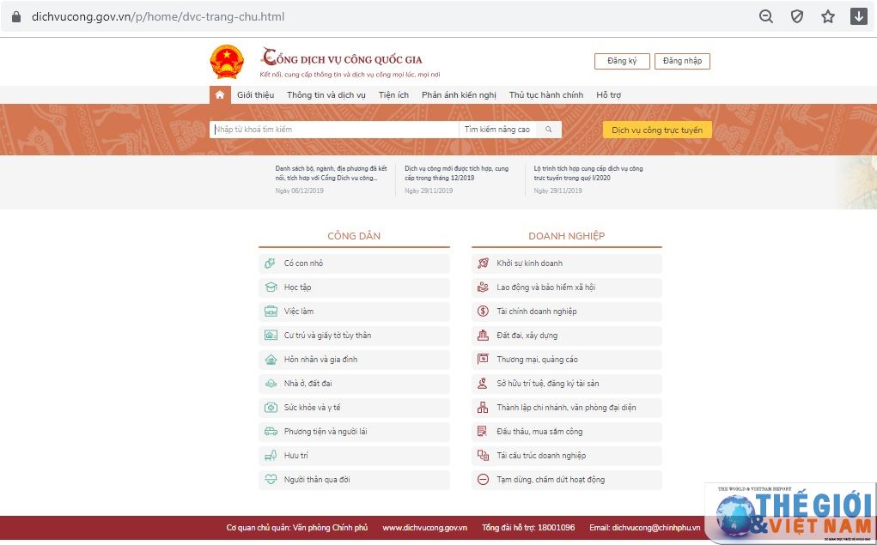
Task: Click the magnifier search icon button
Action: click(549, 130)
